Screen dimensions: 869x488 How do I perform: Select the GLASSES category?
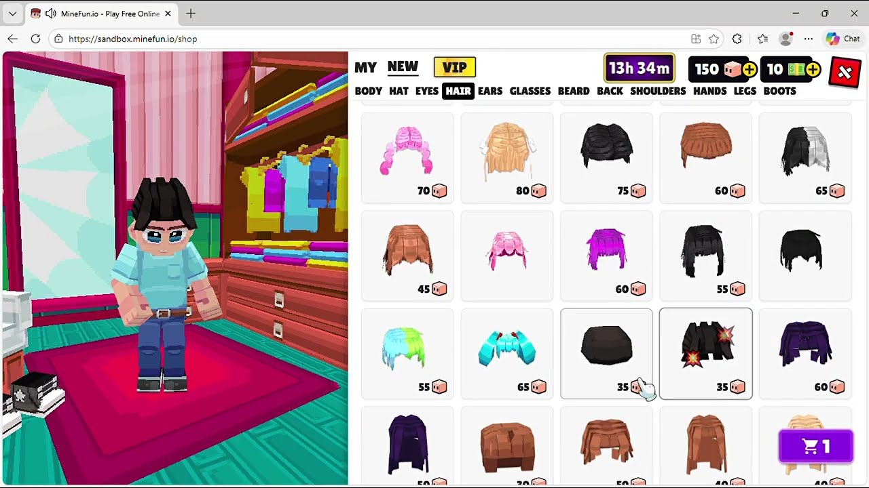click(530, 91)
